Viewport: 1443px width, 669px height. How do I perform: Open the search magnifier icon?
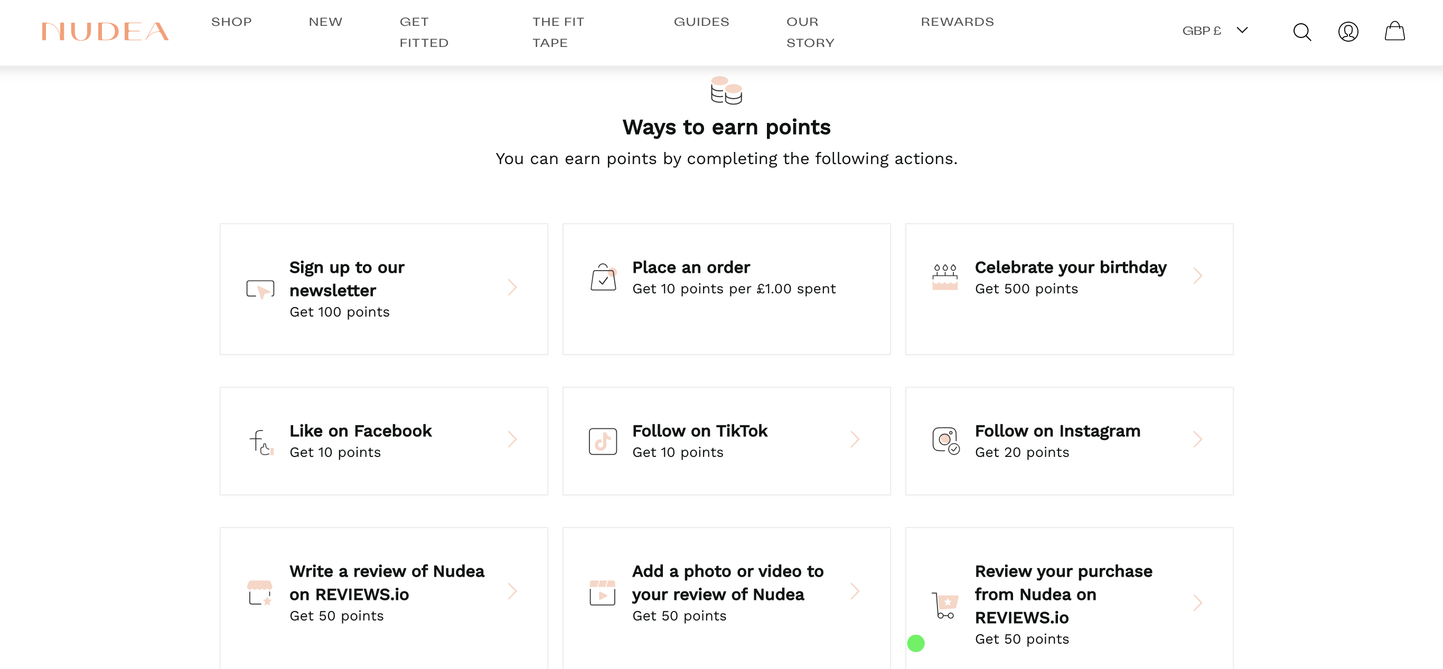click(x=1302, y=32)
